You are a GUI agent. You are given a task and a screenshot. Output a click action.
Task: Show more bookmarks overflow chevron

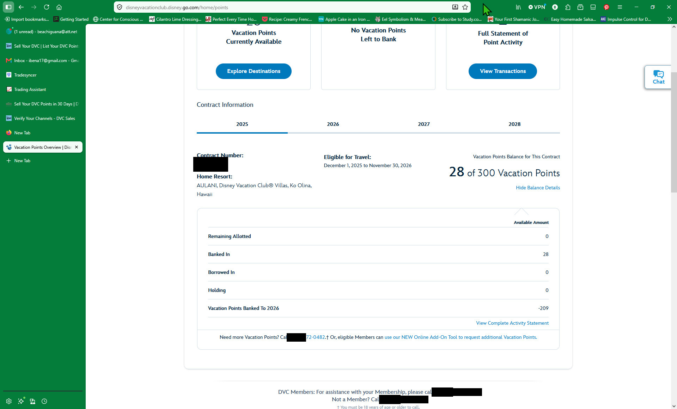670,19
